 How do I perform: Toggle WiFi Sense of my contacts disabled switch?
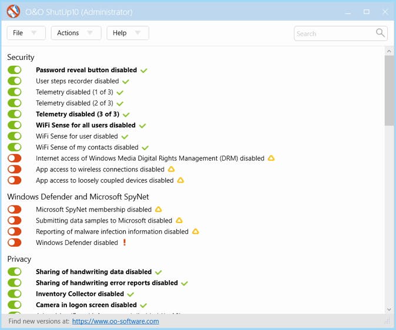(15, 147)
